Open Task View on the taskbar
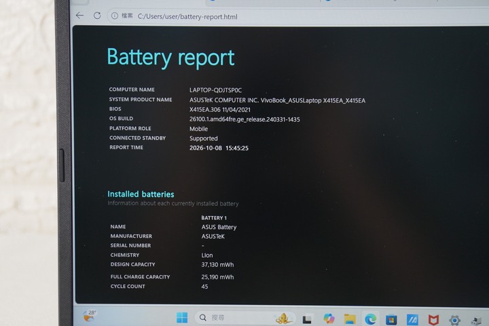Screen dimensions: 489x326 pyautogui.click(x=307, y=319)
